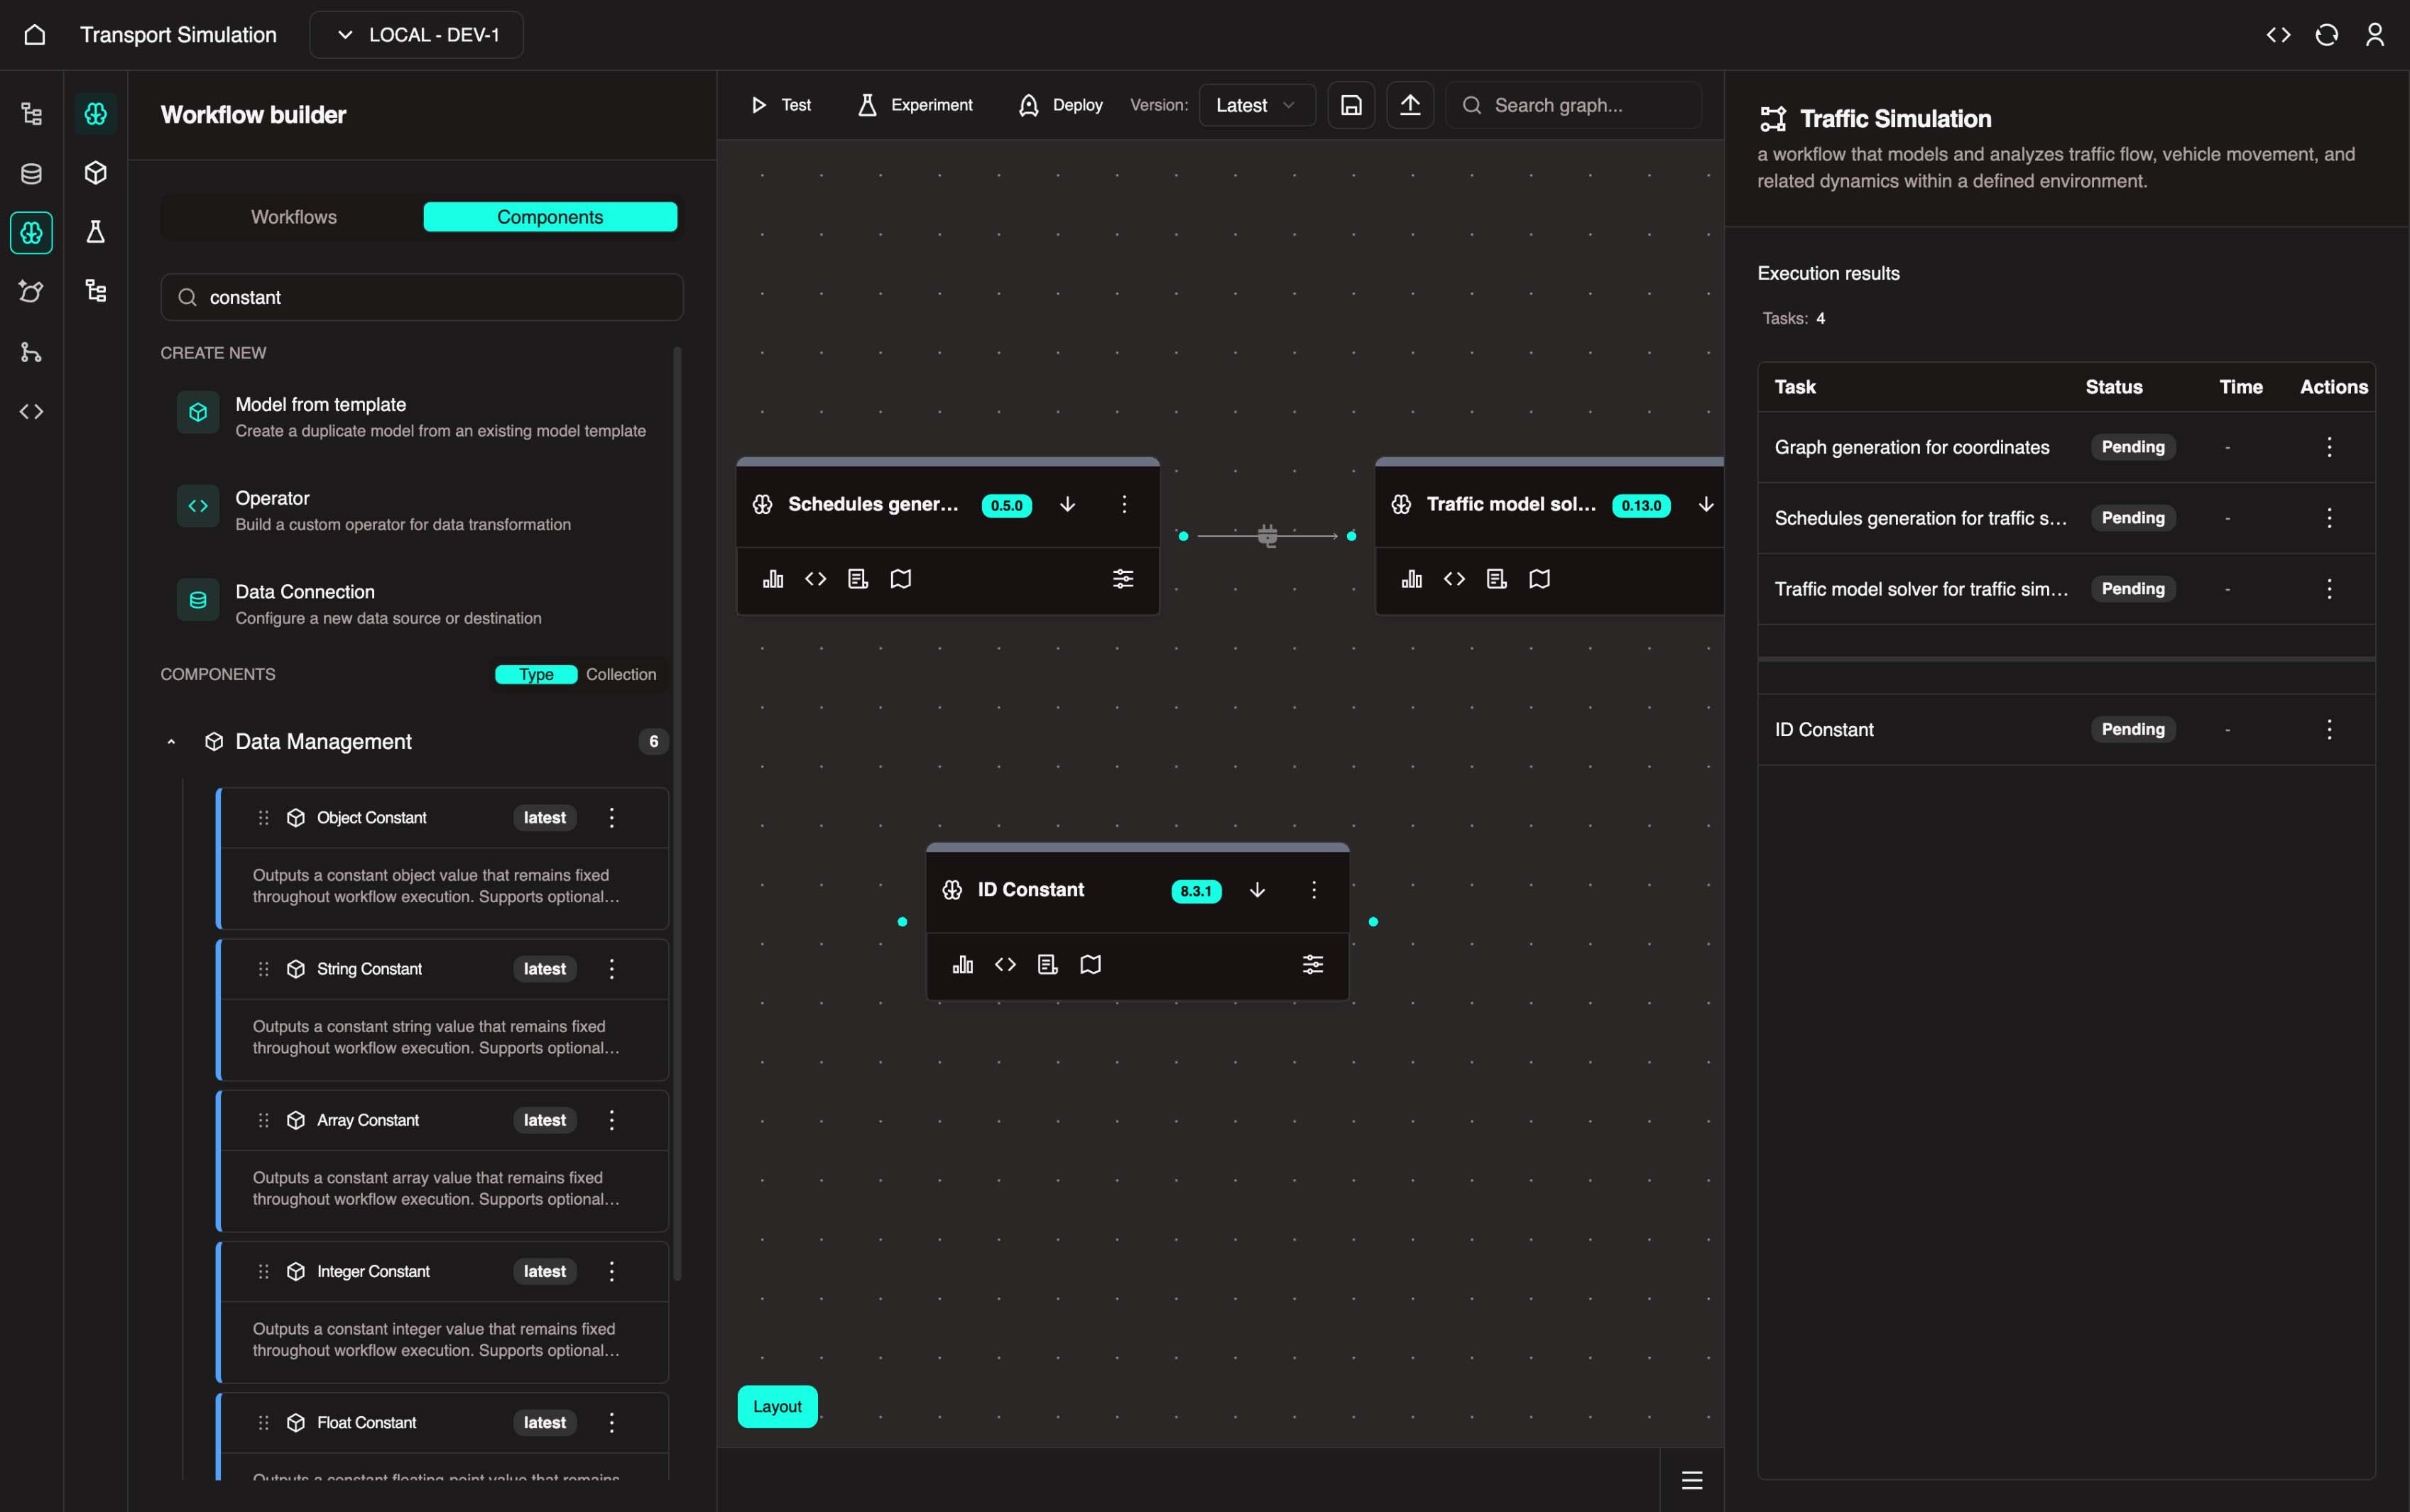This screenshot has height=1512, width=2410.
Task: Click the component list scrollbar
Action: (x=677, y=813)
